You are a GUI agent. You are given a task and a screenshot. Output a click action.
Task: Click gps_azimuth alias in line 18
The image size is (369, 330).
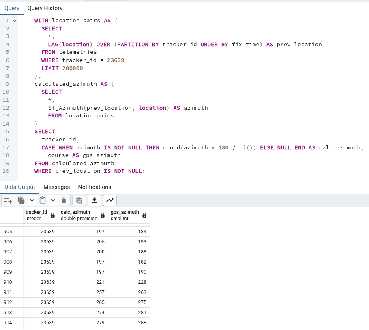pos(102,155)
